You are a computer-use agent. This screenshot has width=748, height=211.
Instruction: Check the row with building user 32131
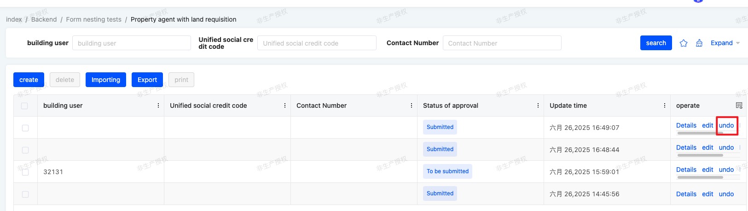(25, 172)
